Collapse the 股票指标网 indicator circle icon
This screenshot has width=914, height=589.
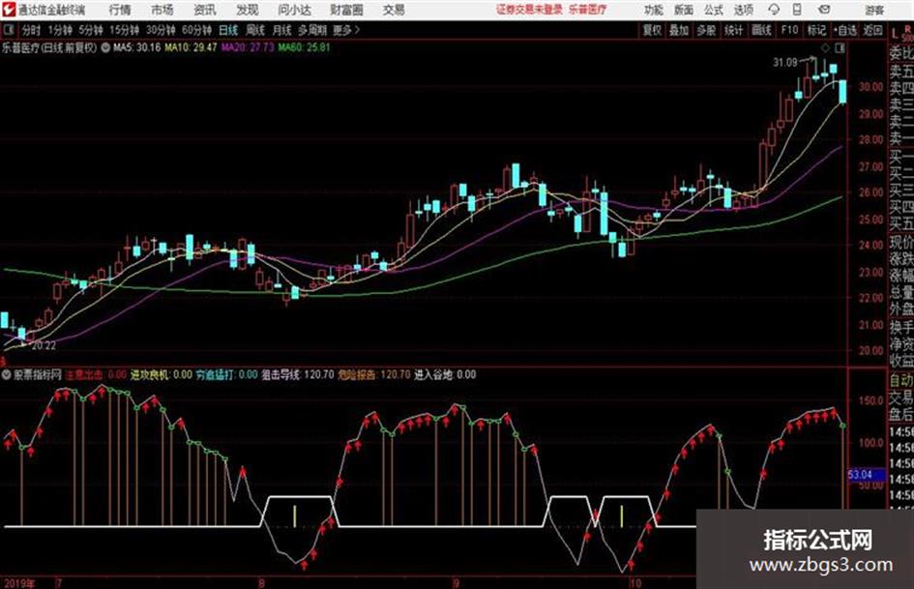7,374
